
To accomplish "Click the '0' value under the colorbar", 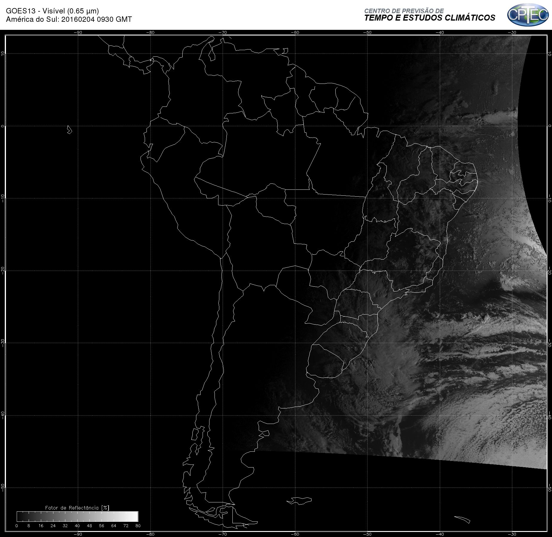I will tap(17, 526).
